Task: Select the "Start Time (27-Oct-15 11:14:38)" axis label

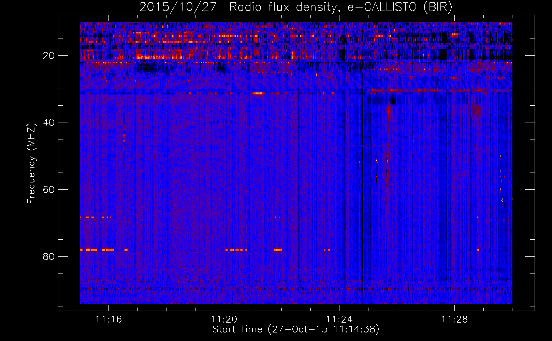Action: pyautogui.click(x=296, y=329)
